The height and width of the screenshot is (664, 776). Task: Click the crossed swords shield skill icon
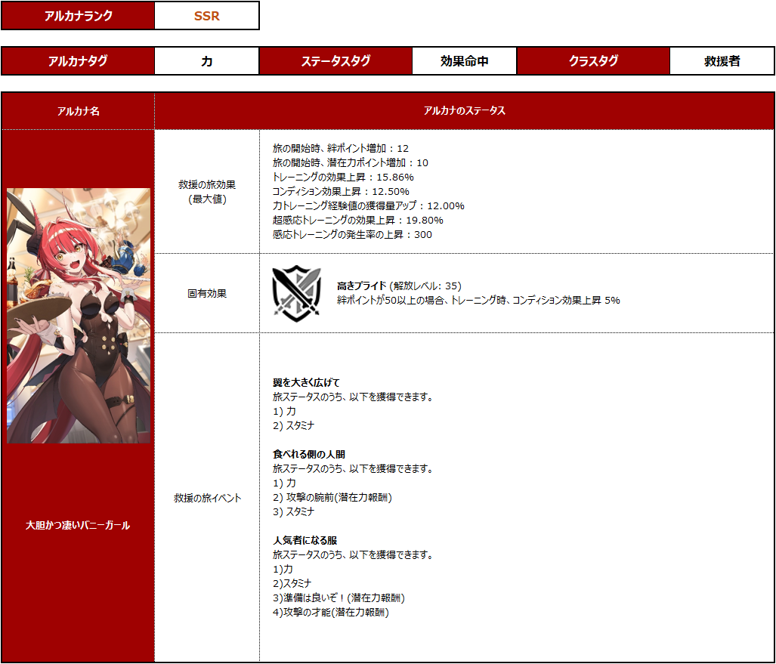[x=296, y=293]
